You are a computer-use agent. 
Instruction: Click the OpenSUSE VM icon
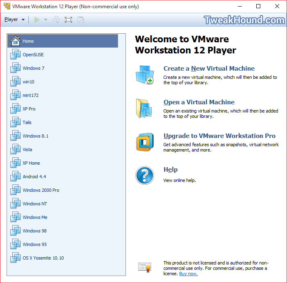point(16,55)
